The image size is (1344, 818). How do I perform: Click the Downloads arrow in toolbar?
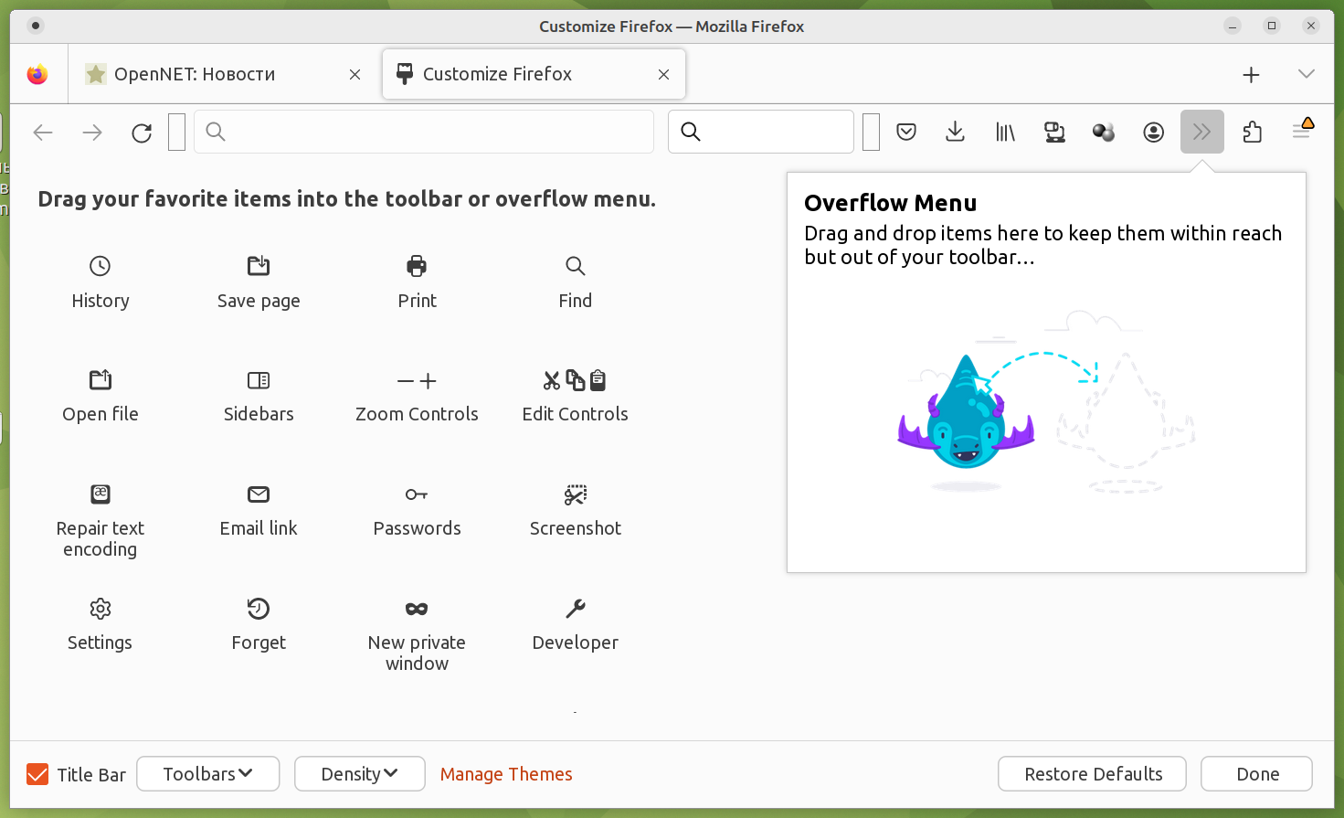[955, 133]
